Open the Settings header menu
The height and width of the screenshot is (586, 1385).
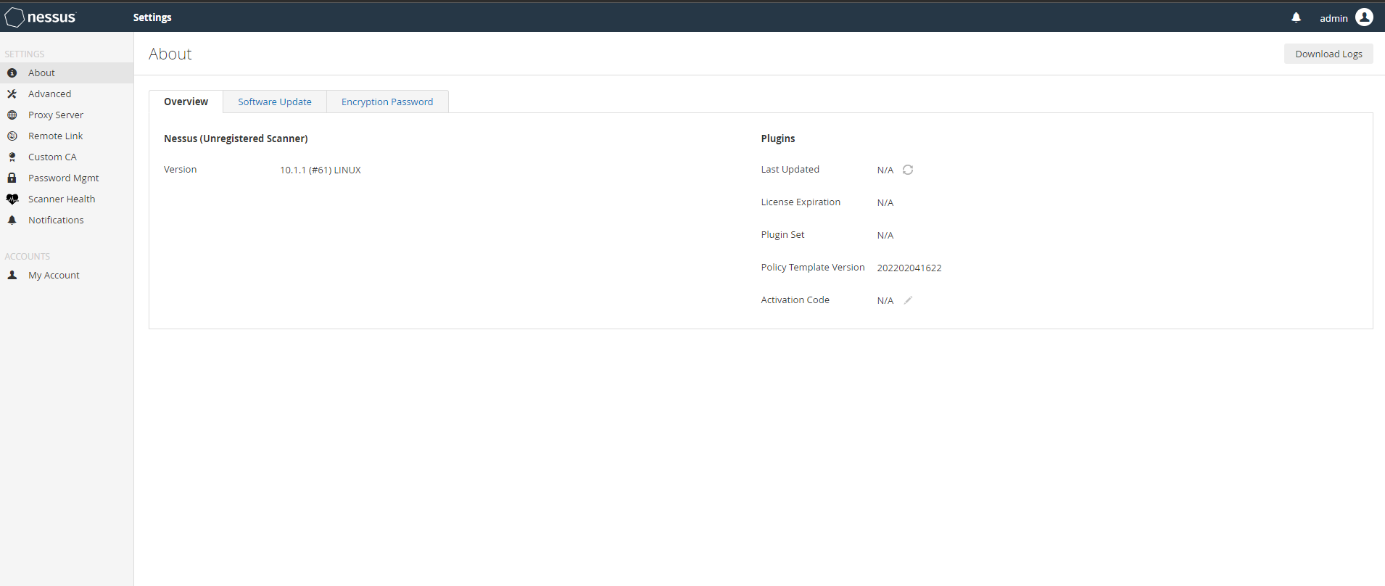152,17
